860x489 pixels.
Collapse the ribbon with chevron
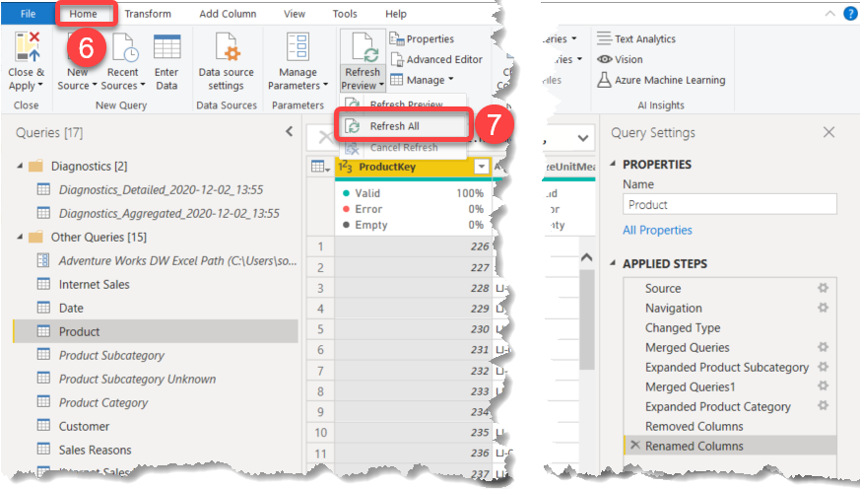click(829, 14)
